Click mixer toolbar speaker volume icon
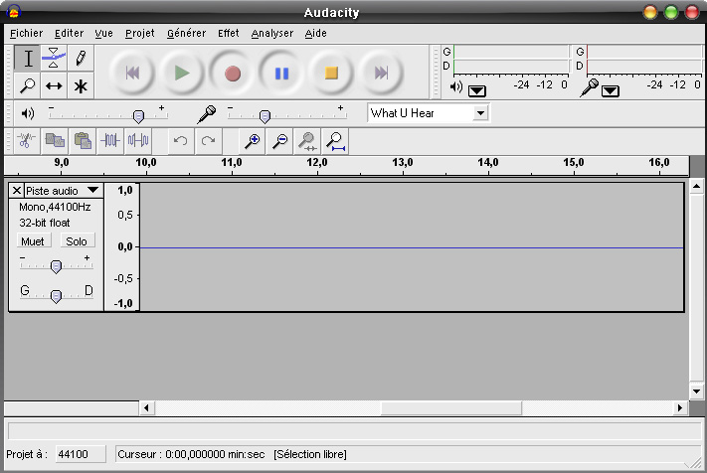Image resolution: width=707 pixels, height=473 pixels. [x=28, y=113]
